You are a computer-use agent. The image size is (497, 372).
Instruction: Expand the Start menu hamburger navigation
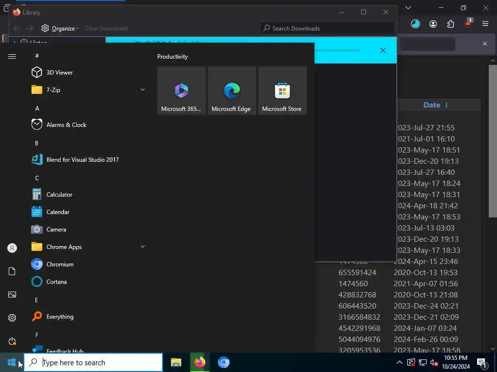[x=12, y=56]
